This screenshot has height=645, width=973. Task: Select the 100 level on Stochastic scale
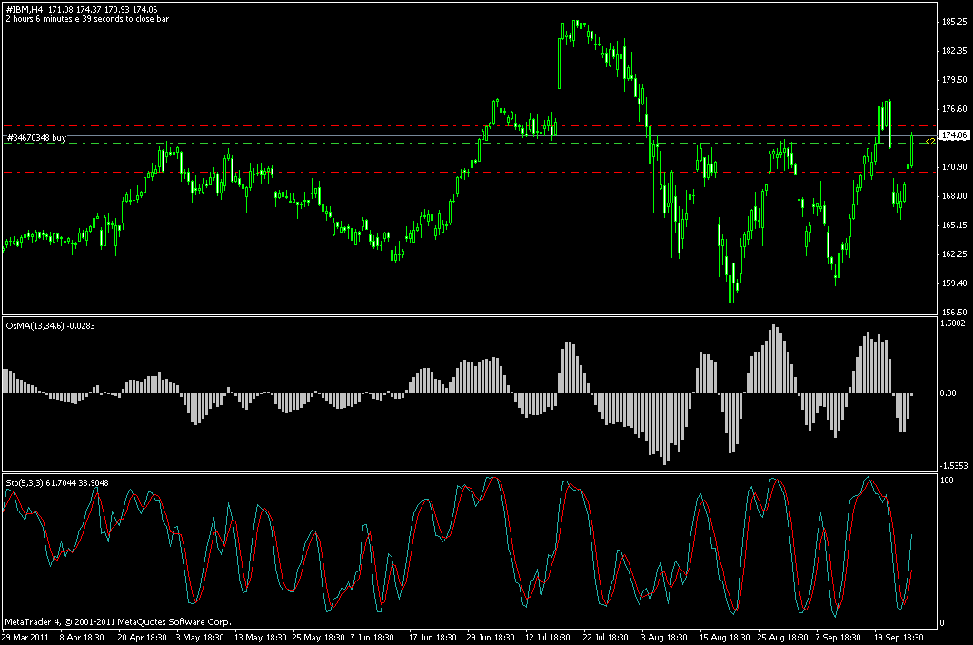[947, 481]
